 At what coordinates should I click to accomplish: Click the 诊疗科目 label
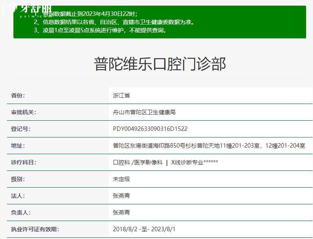coord(24,162)
